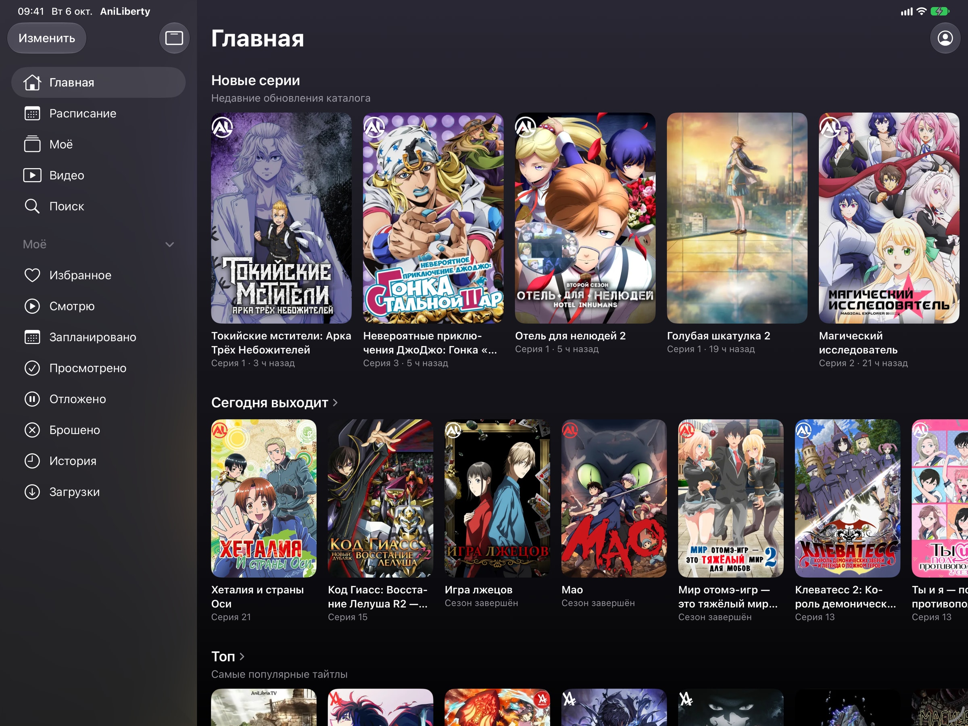Open the История clock icon
This screenshot has width=968, height=726.
pyautogui.click(x=32, y=461)
